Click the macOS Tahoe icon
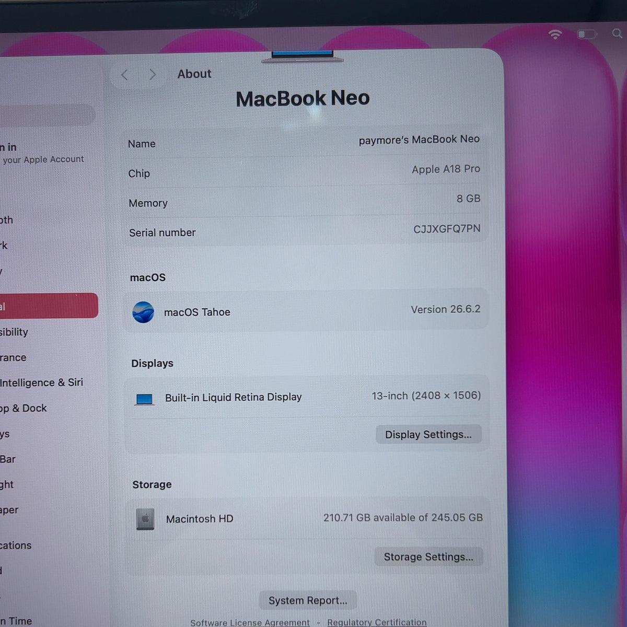The width and height of the screenshot is (627, 627). [143, 312]
